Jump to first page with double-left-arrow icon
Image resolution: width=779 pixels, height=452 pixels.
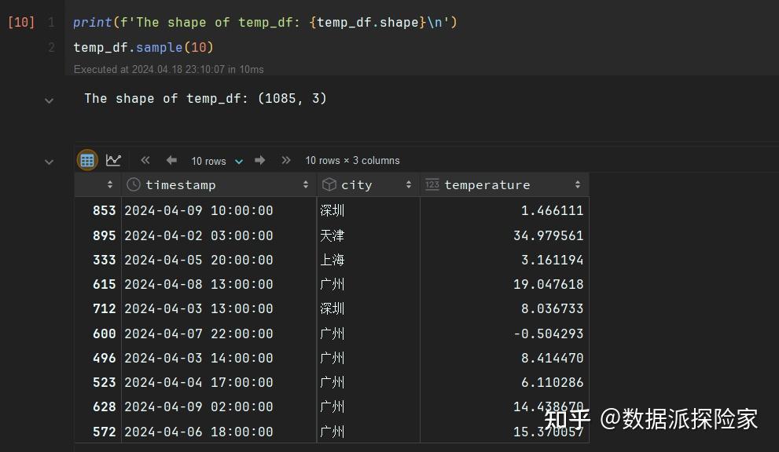click(145, 159)
